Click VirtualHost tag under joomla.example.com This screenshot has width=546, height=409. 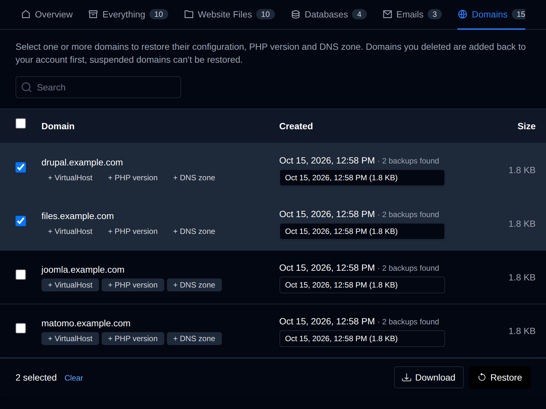click(70, 285)
